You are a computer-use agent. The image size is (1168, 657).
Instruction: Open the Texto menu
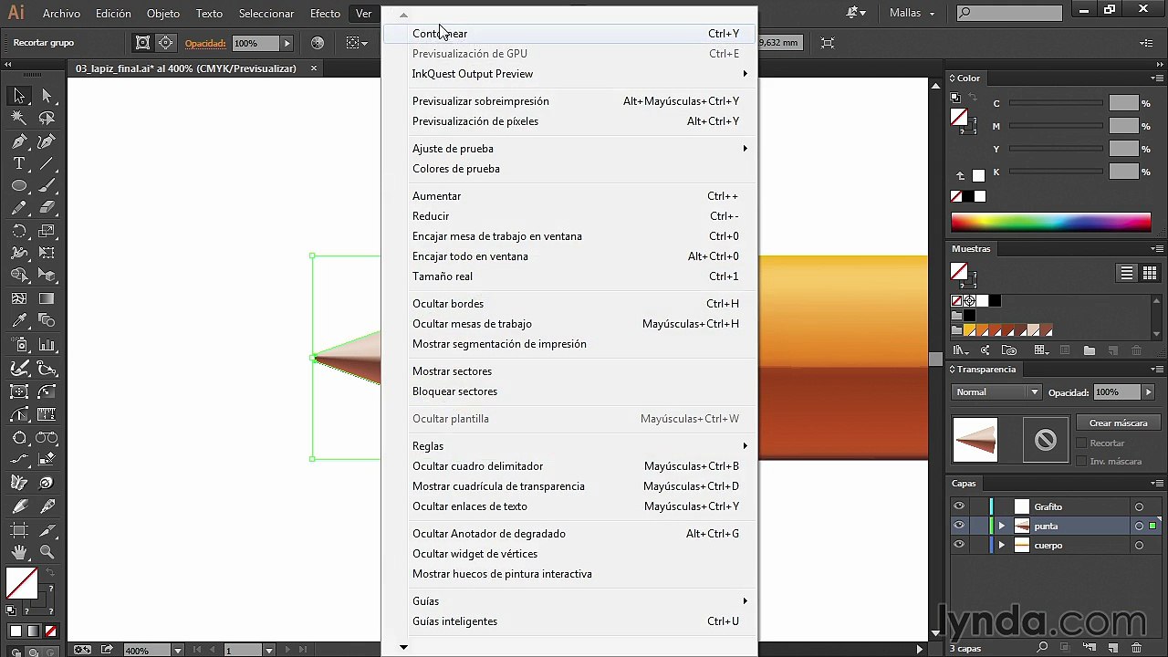point(209,14)
